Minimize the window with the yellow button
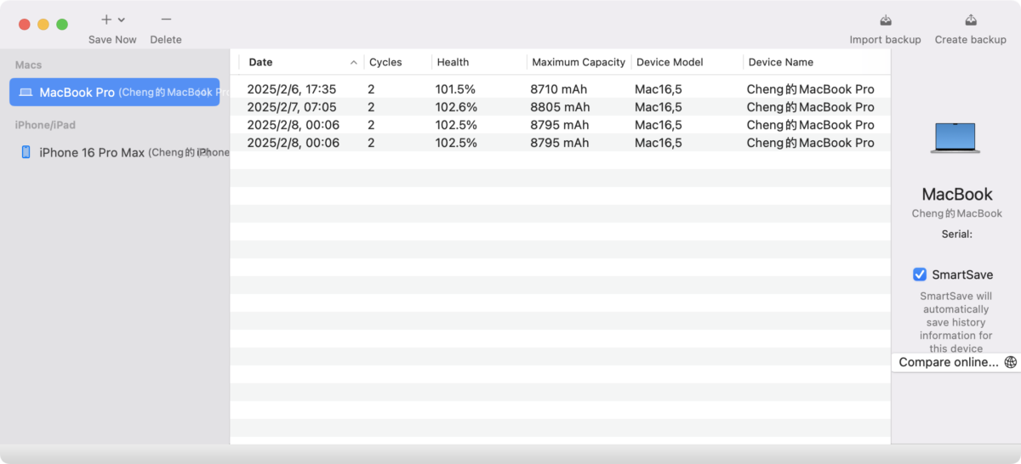Image resolution: width=1021 pixels, height=464 pixels. point(43,25)
